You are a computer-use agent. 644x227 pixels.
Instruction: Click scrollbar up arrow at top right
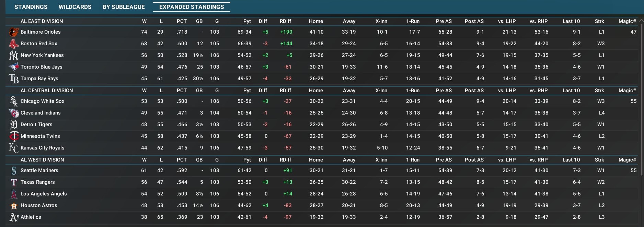(x=641, y=21)
